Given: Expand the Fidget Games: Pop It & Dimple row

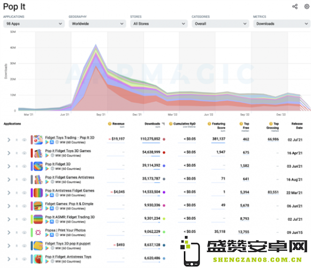Looking at the screenshot, I should [9, 206].
